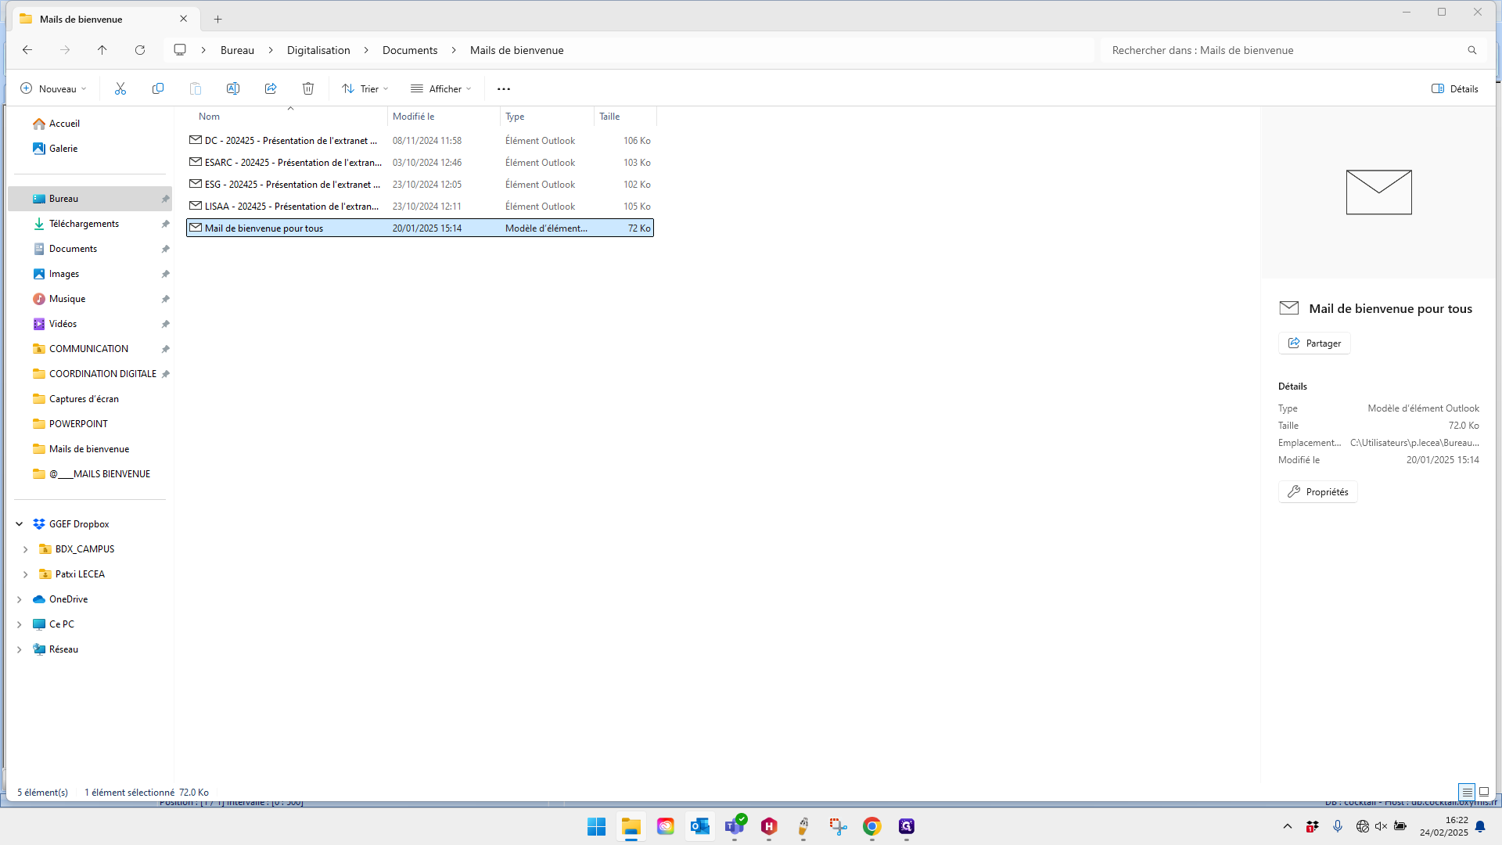
Task: Click the Share arrow icon in toolbar
Action: pyautogui.click(x=271, y=88)
